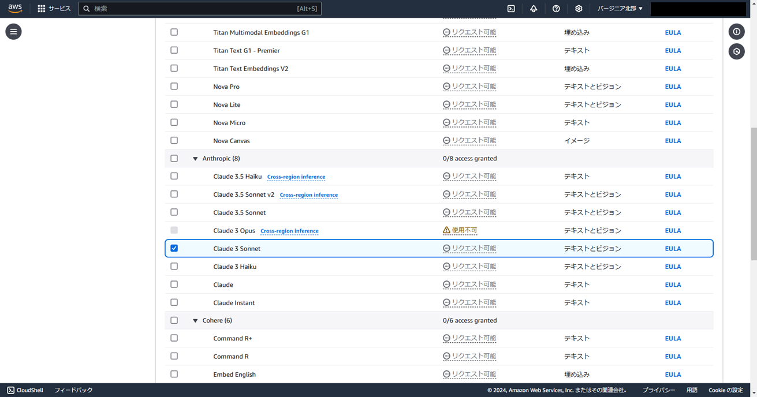Click the Claude Instant model name
Image resolution: width=757 pixels, height=397 pixels.
[234, 303]
